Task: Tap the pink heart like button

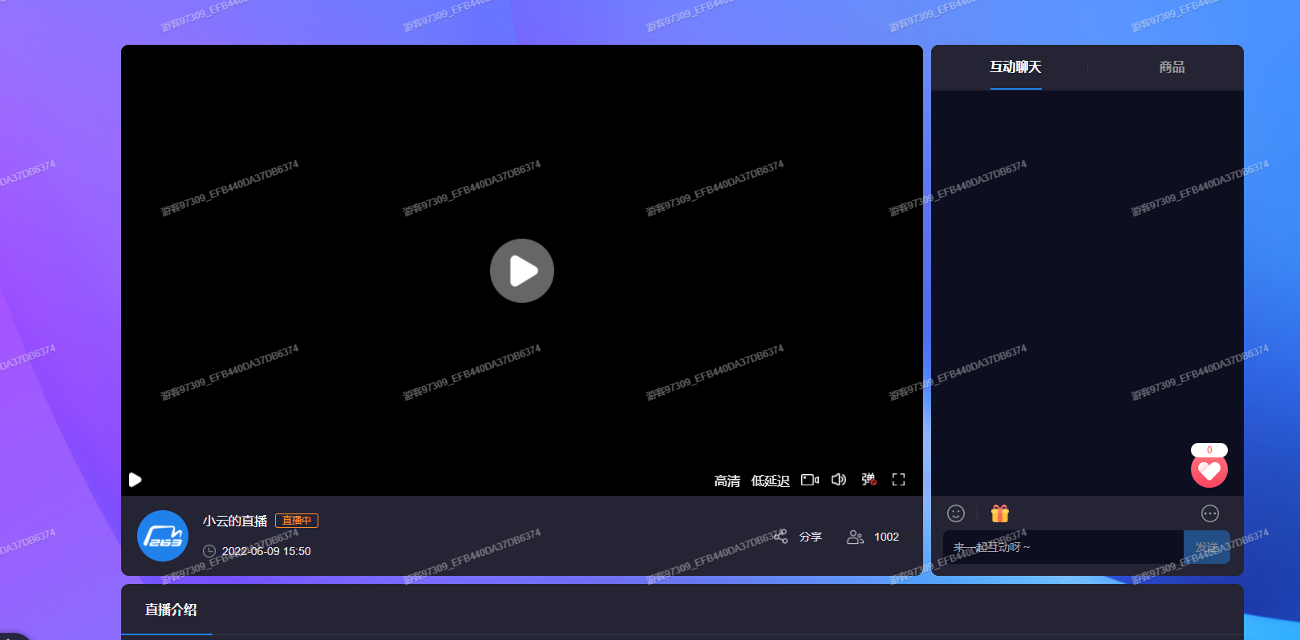Action: 1209,471
